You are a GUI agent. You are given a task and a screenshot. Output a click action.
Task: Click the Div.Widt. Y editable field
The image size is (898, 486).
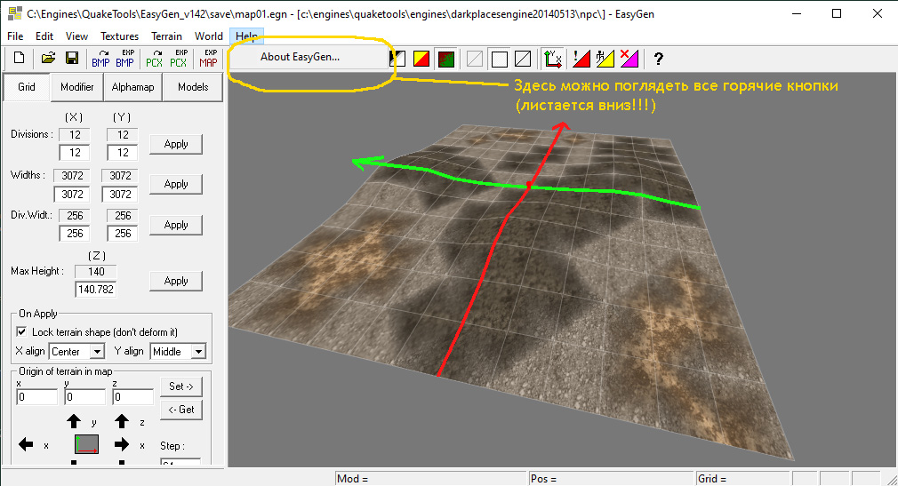click(122, 234)
